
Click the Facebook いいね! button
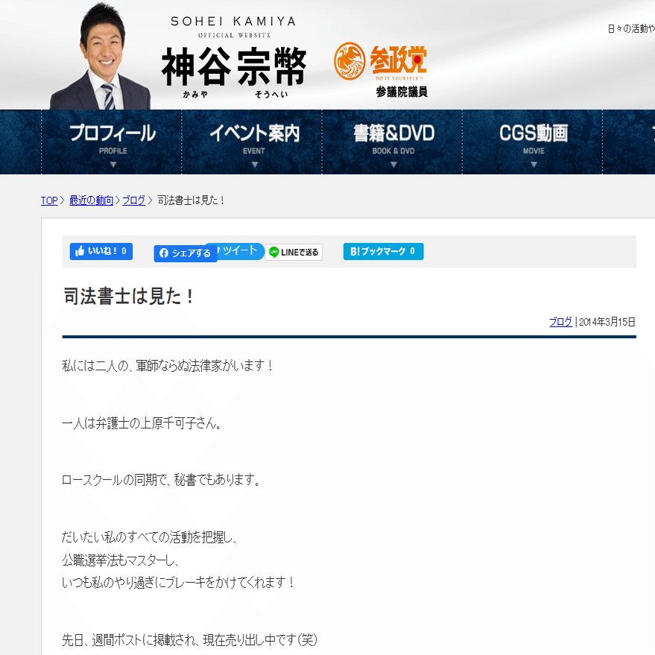pyautogui.click(x=101, y=251)
